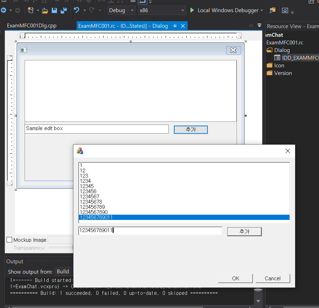
Task: Select the IDD_EXAMMFC tree item
Action: (300, 58)
